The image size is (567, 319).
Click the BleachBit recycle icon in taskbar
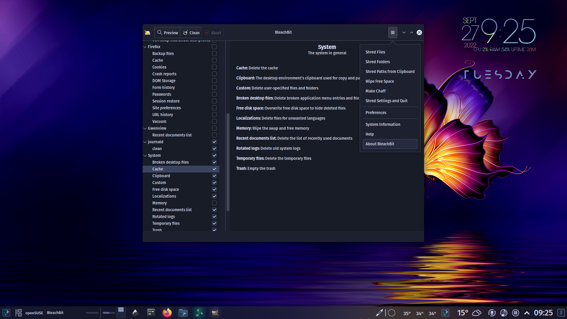pyautogui.click(x=199, y=313)
